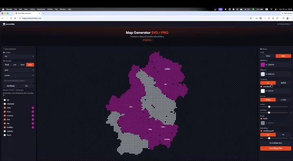Open the Profiles menu
Screen dimensions: 293x161
tap(50, 9)
